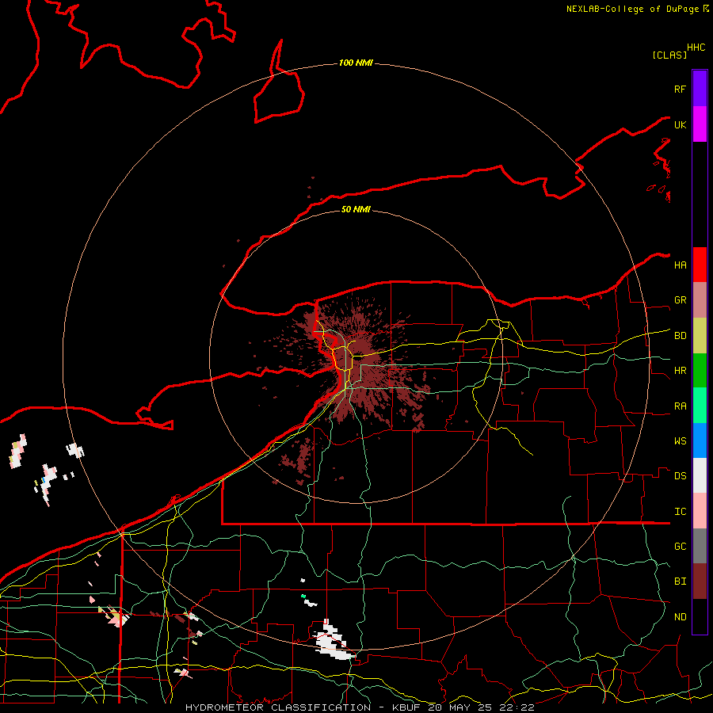Click the 'HHC' product code text
The image size is (713, 713).
pos(696,48)
